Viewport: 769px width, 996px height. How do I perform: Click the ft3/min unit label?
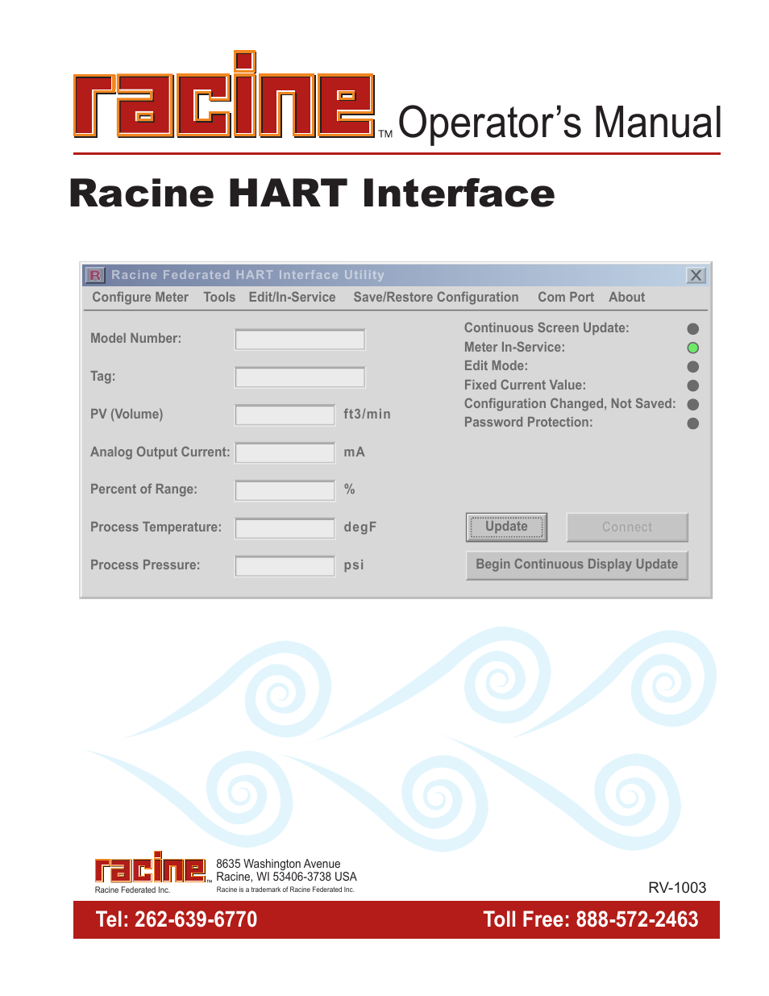tap(367, 415)
